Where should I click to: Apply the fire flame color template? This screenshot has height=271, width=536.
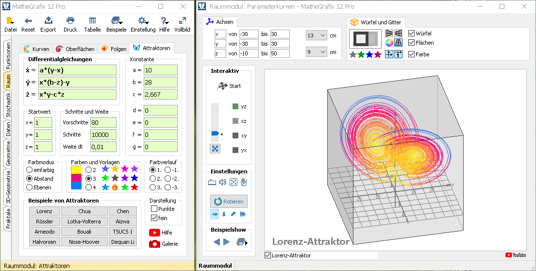(x=115, y=187)
